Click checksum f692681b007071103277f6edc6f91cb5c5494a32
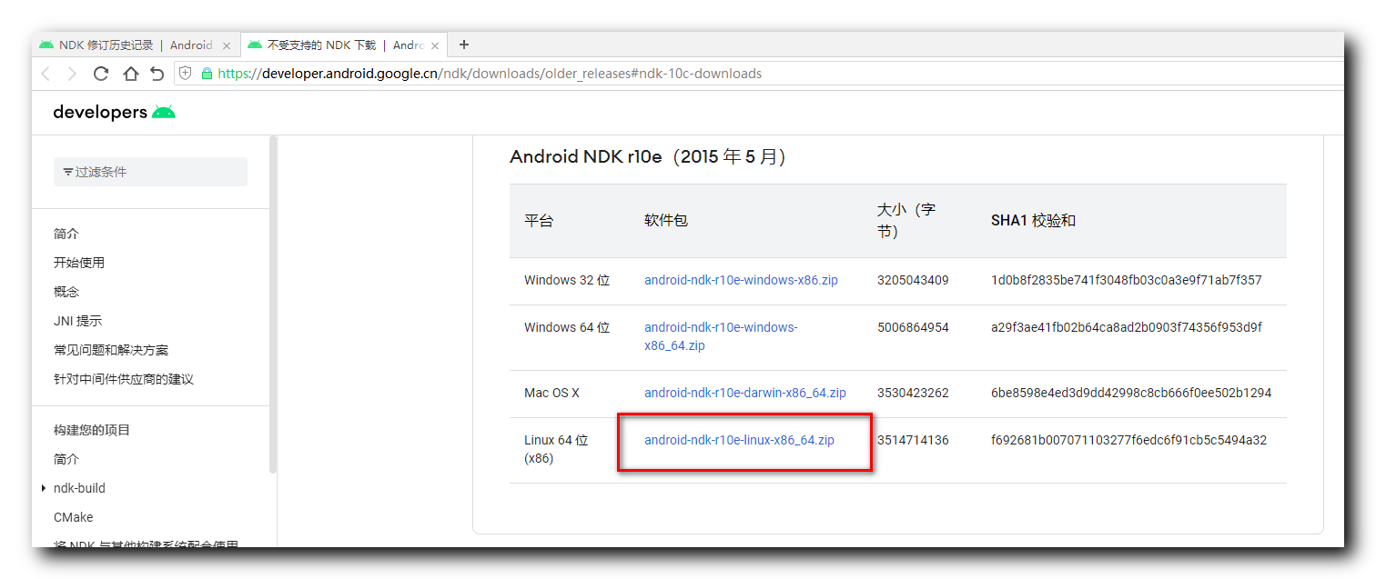 [1128, 440]
